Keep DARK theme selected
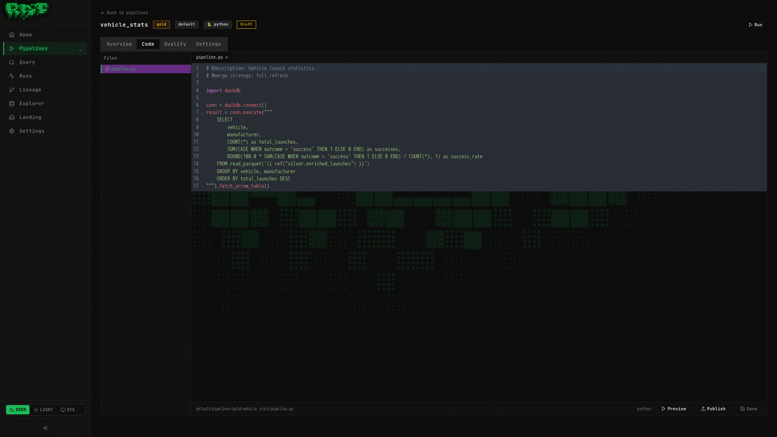This screenshot has height=437, width=777. click(x=18, y=409)
